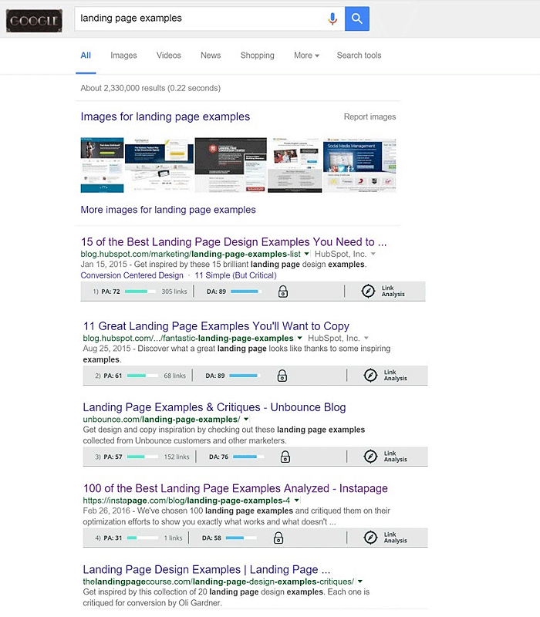Expand the gray arrow after HubSpot, Inc. in first result
This screenshot has height=617, width=540.
(373, 255)
